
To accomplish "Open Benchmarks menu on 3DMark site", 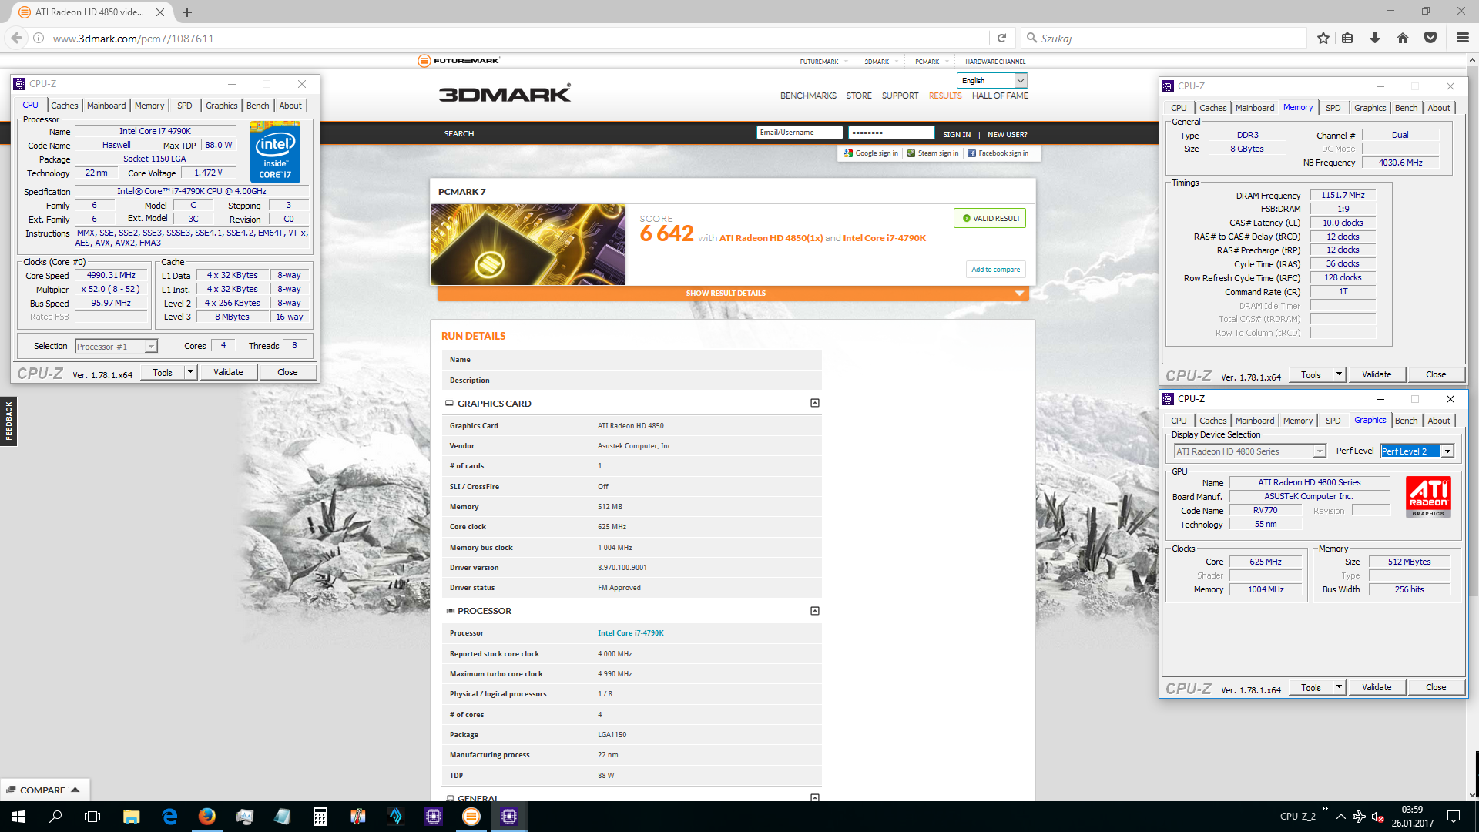I will [x=808, y=96].
